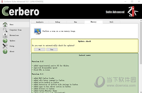The height and width of the screenshot is (93, 142).
Task: Click 'added ELF Carbon loader' line
Action: (x=43, y=78)
